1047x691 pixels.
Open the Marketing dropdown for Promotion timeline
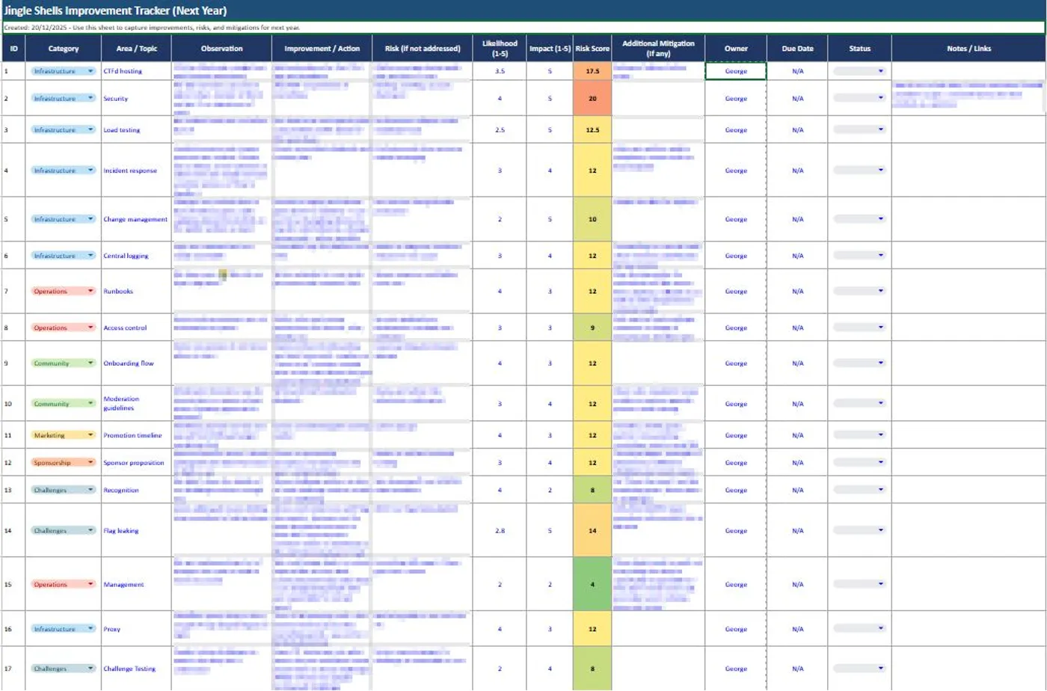tap(90, 435)
